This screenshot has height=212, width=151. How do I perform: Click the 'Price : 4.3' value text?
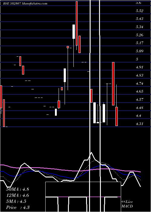pyautogui.click(x=18, y=207)
